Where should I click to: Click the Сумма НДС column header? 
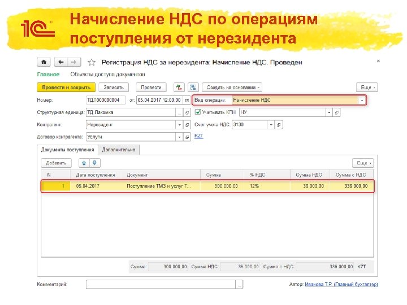[309, 175]
